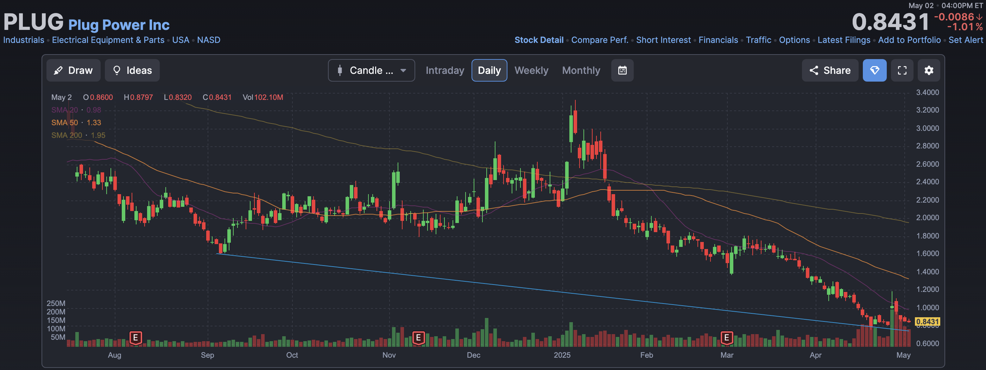Expand the Candle chart type dropdown

point(371,70)
